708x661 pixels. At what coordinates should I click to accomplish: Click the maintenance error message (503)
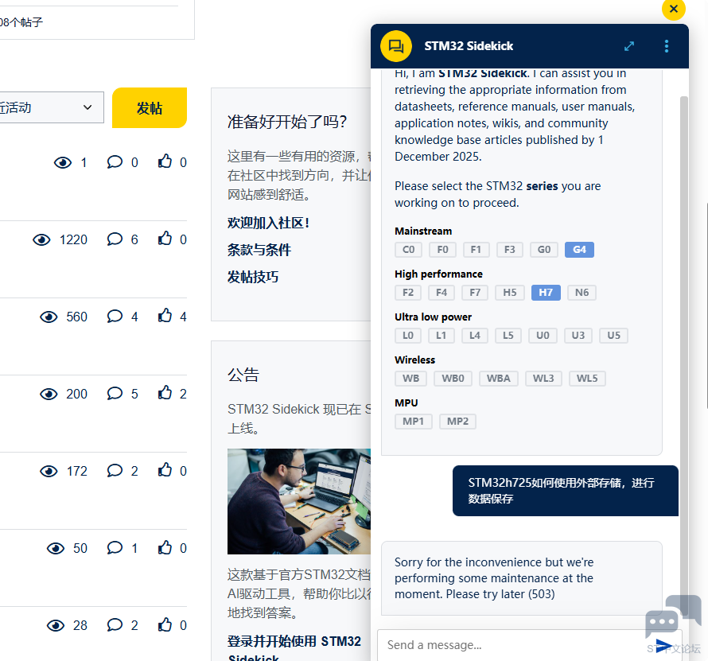click(522, 578)
